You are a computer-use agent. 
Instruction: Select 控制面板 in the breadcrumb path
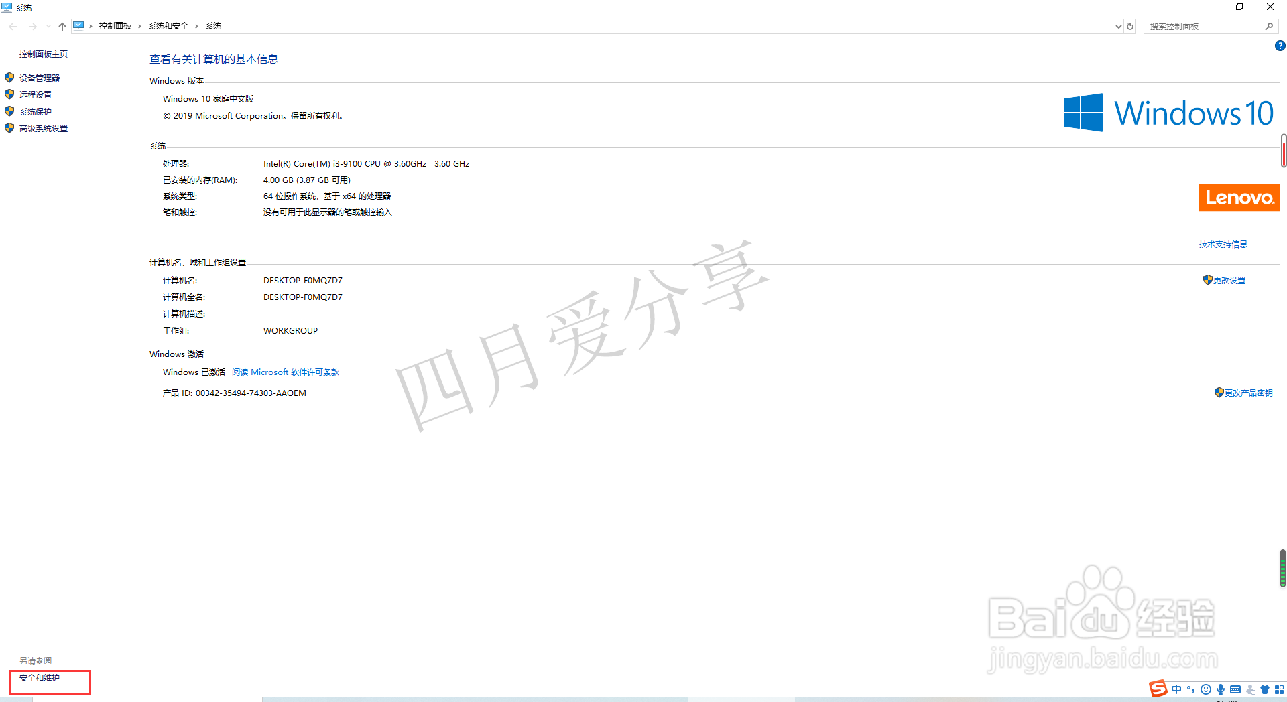(x=115, y=26)
